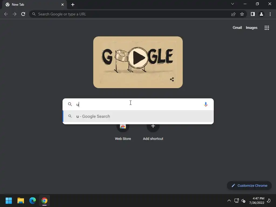The image size is (276, 207).
Task: Bookmark this tab with the star icon
Action: pyautogui.click(x=242, y=14)
